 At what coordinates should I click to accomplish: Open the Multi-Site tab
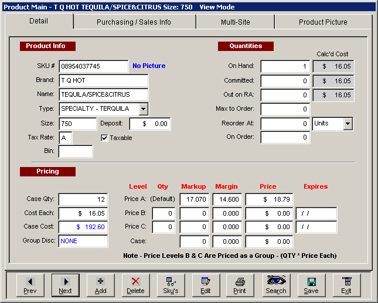pos(235,22)
